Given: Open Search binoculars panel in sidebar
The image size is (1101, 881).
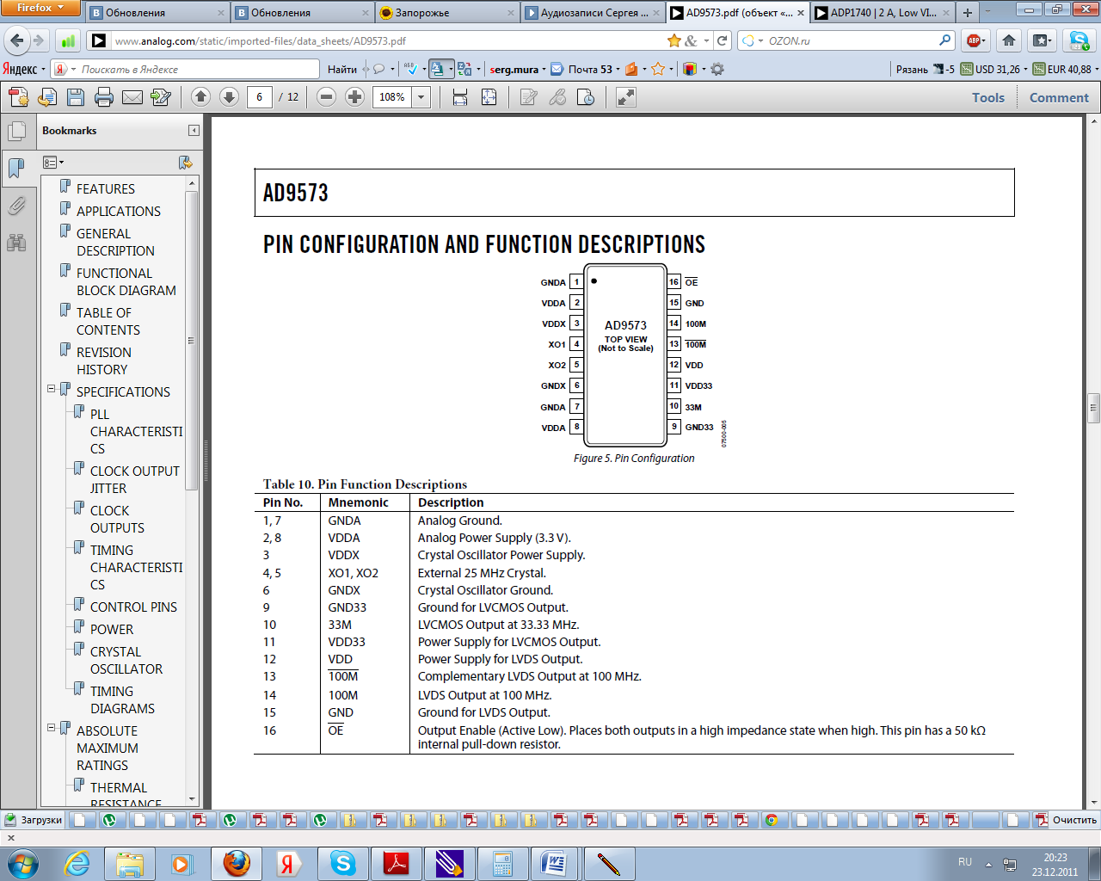Looking at the screenshot, I should (x=16, y=243).
